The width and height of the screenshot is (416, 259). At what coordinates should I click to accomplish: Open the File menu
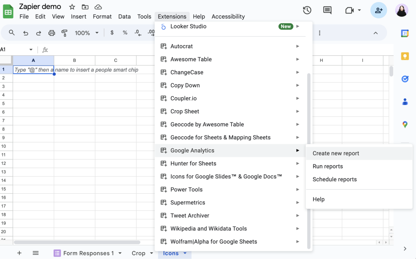24,17
